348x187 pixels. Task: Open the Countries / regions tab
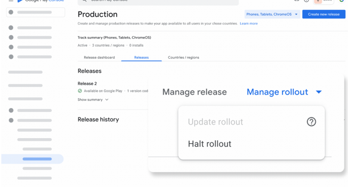[183, 58]
